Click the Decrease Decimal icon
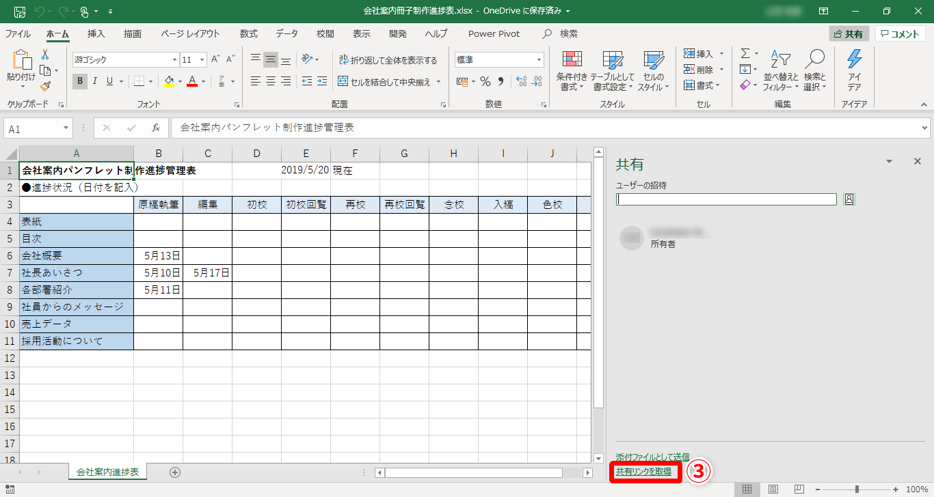Screen dimensions: 934x497 (537, 81)
